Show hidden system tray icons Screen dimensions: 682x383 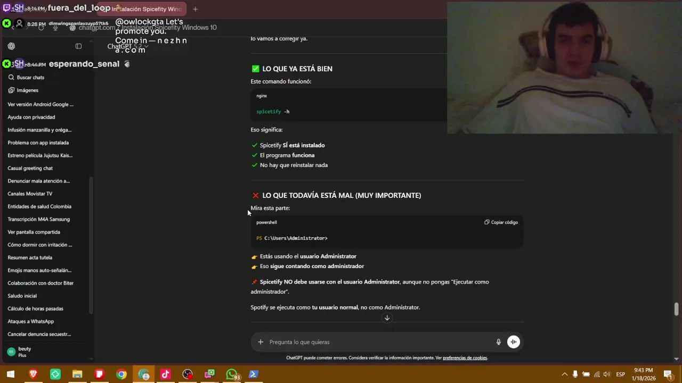click(565, 374)
